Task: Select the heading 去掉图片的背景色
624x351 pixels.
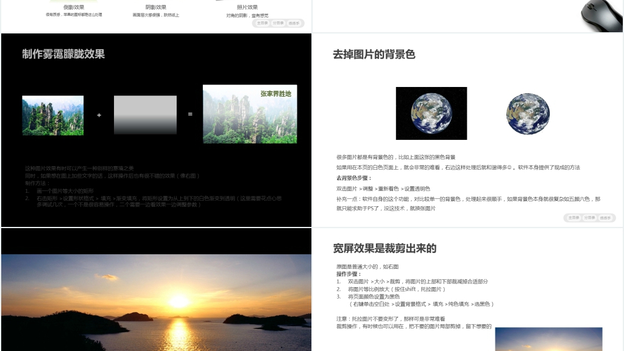Action: click(x=374, y=54)
